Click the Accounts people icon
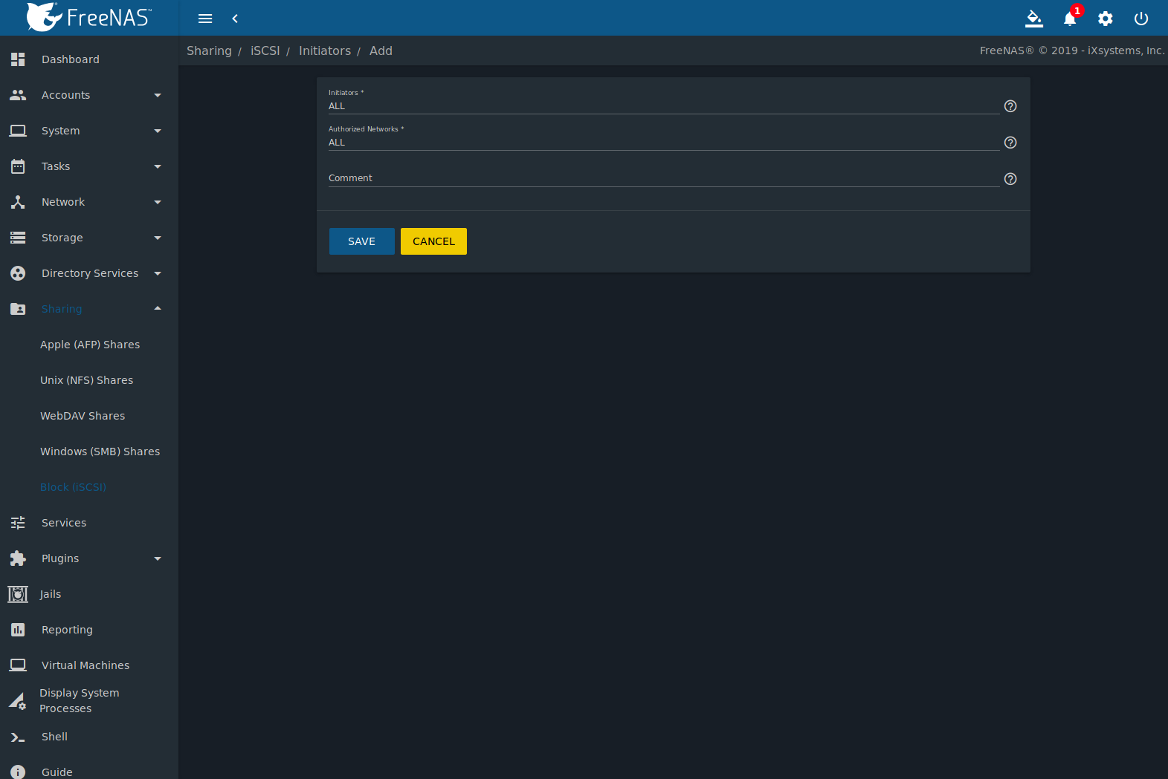The width and height of the screenshot is (1168, 779). click(x=18, y=95)
